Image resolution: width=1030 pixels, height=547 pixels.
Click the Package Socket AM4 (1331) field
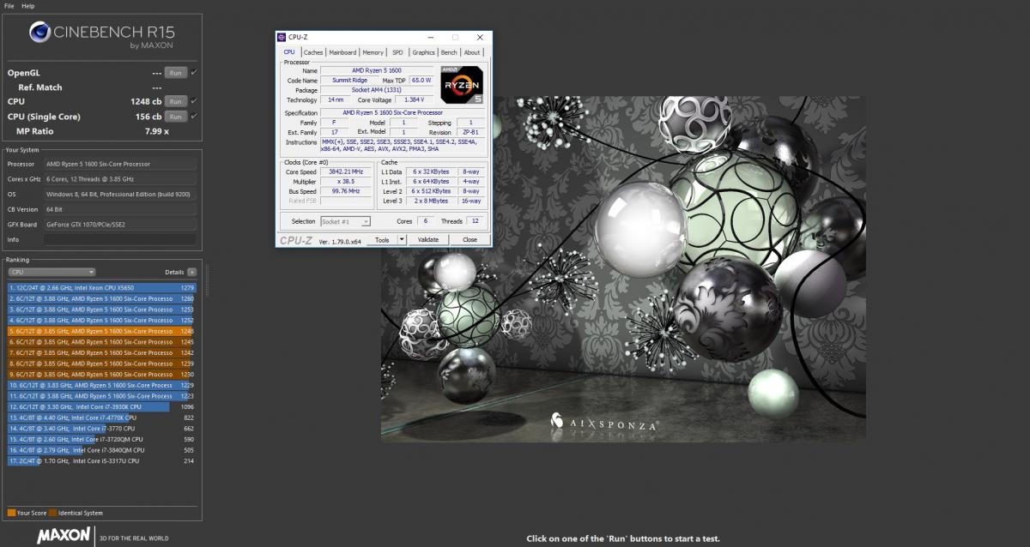pyautogui.click(x=377, y=90)
